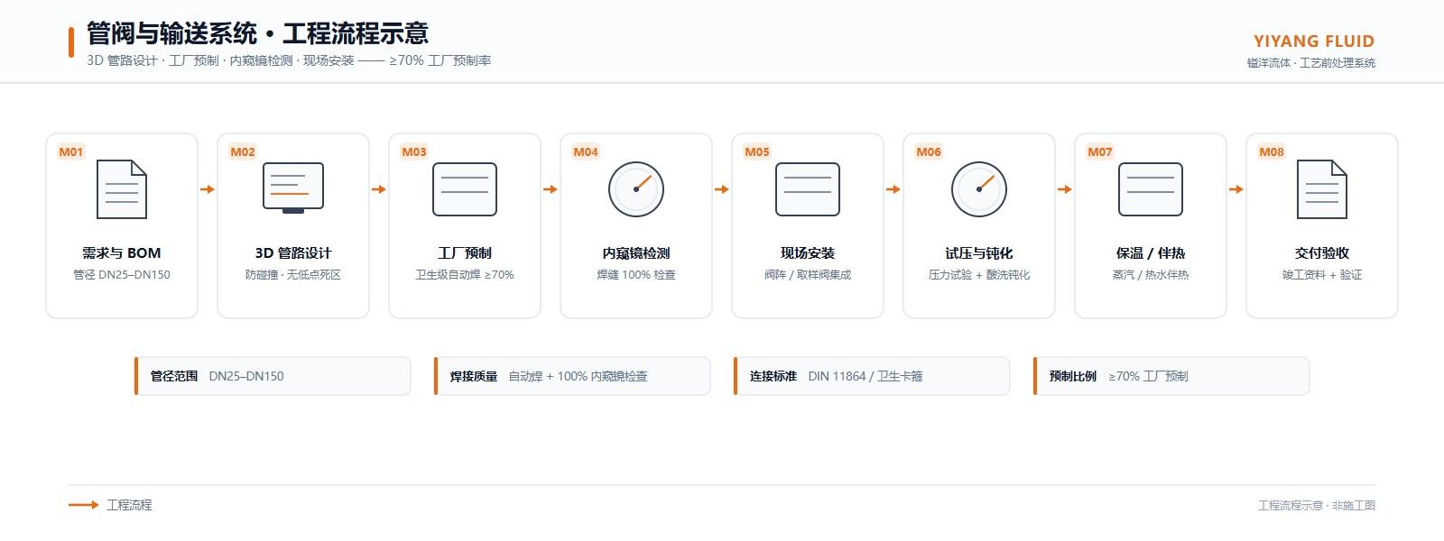Select the document icon for 交付验收
Viewport: 1444px width, 541px height.
click(1322, 189)
